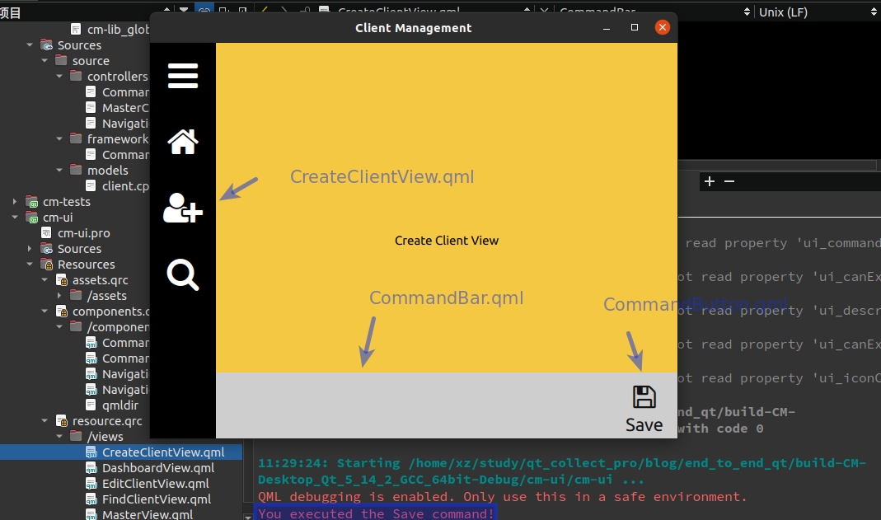Click the 'QML debugging is enabled' output line
The height and width of the screenshot is (520, 881).
click(502, 497)
